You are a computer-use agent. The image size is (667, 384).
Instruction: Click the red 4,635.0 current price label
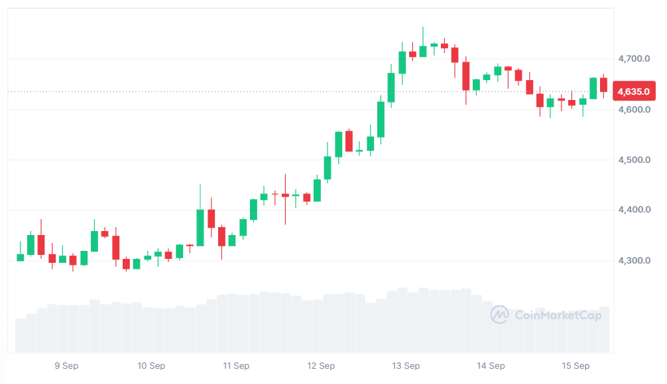[635, 91]
